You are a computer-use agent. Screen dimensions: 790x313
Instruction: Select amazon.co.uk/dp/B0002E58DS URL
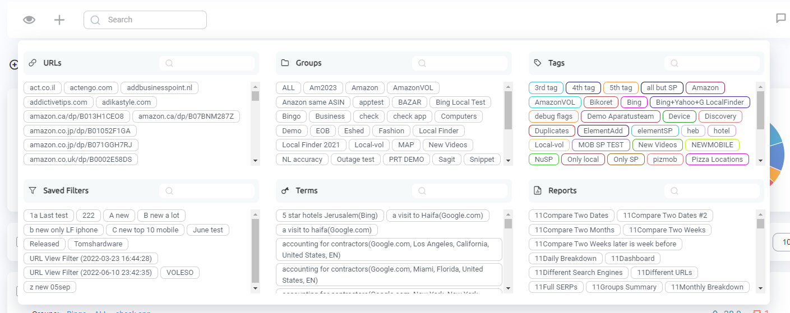tap(81, 159)
